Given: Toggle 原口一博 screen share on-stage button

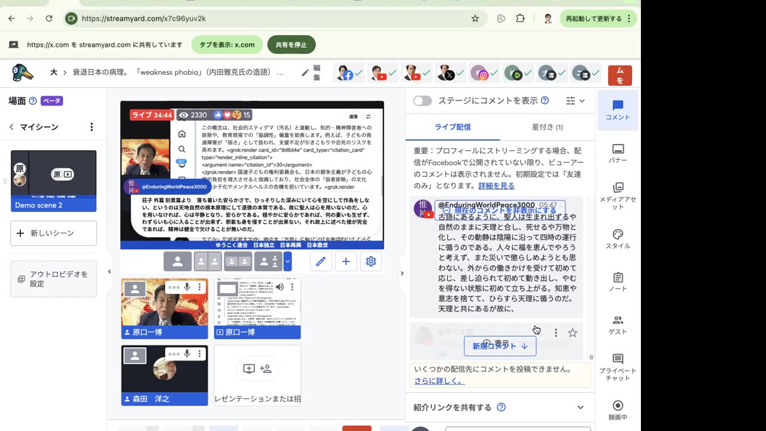Looking at the screenshot, I should coord(227,290).
